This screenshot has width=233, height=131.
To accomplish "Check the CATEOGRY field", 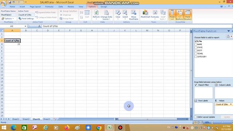I will (196, 57).
